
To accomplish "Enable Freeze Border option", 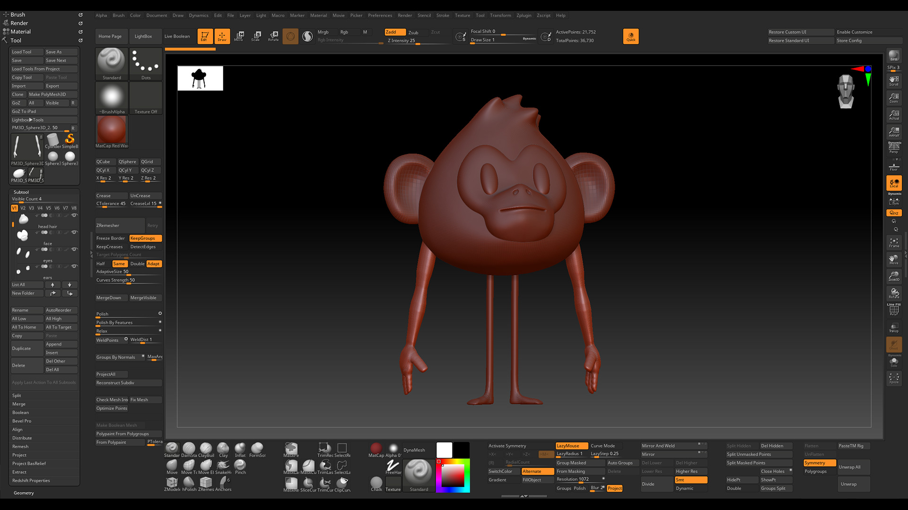I will 111,238.
